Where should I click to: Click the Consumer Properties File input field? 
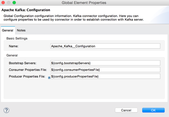[105, 69]
